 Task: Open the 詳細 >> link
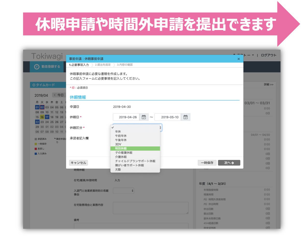pyautogui.click(x=269, y=85)
